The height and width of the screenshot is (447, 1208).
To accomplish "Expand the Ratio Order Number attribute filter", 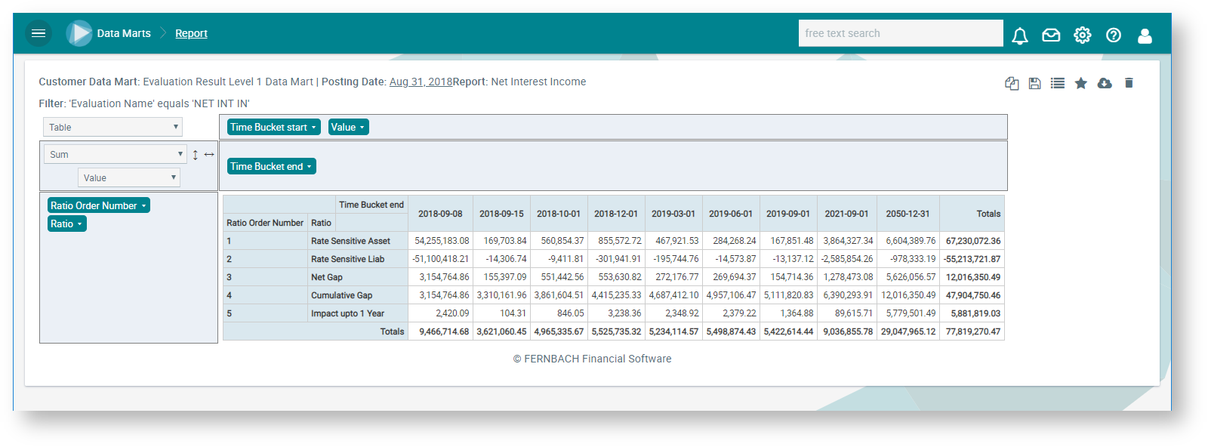I will [98, 206].
